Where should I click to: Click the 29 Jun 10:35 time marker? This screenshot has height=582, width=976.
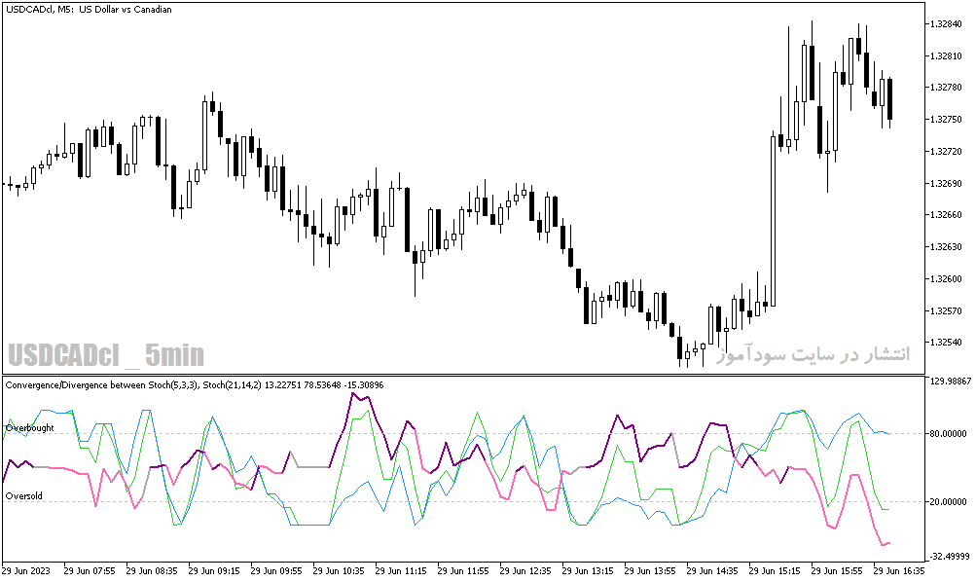pos(338,570)
